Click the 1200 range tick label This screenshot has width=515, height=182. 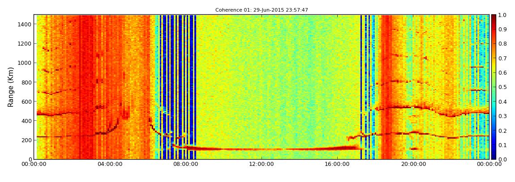[x=25, y=44]
